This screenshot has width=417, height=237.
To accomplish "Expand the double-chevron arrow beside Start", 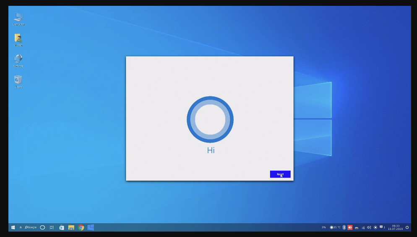I will point(21,227).
